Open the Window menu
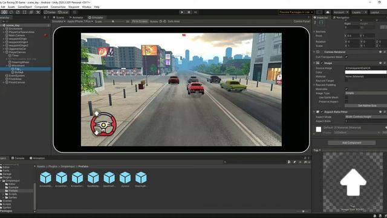Screen dimensions: 387x218 click(86, 7)
